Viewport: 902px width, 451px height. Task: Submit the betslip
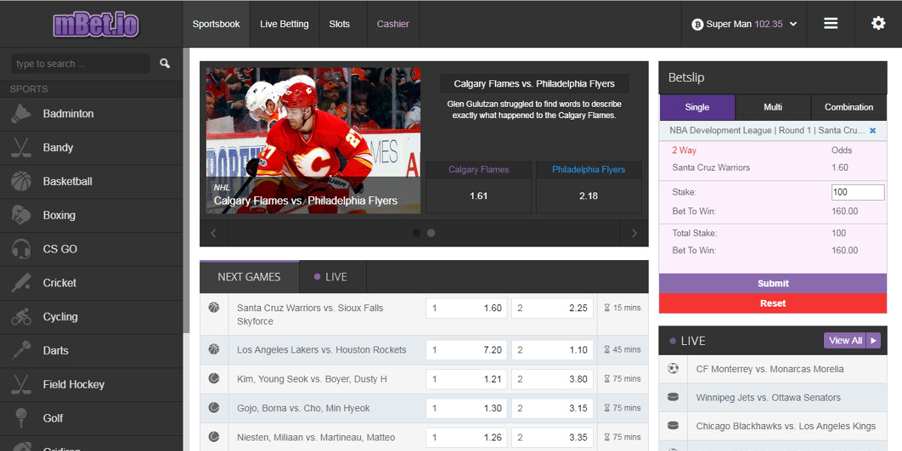773,283
